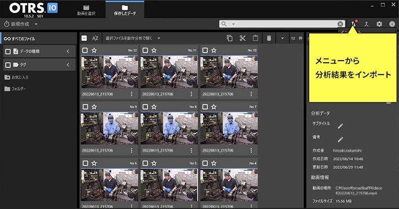Select the 保存したデータ tab
The image size is (399, 209).
pos(125,9)
